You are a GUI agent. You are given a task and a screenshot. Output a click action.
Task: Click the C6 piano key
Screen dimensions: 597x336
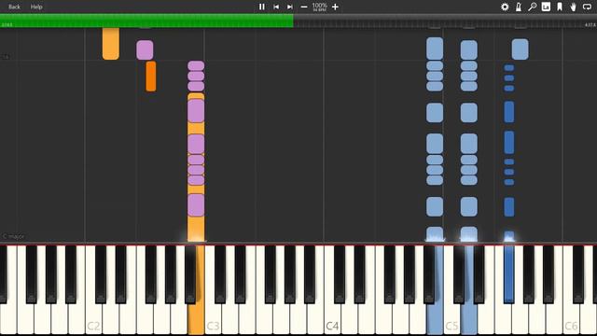571,320
